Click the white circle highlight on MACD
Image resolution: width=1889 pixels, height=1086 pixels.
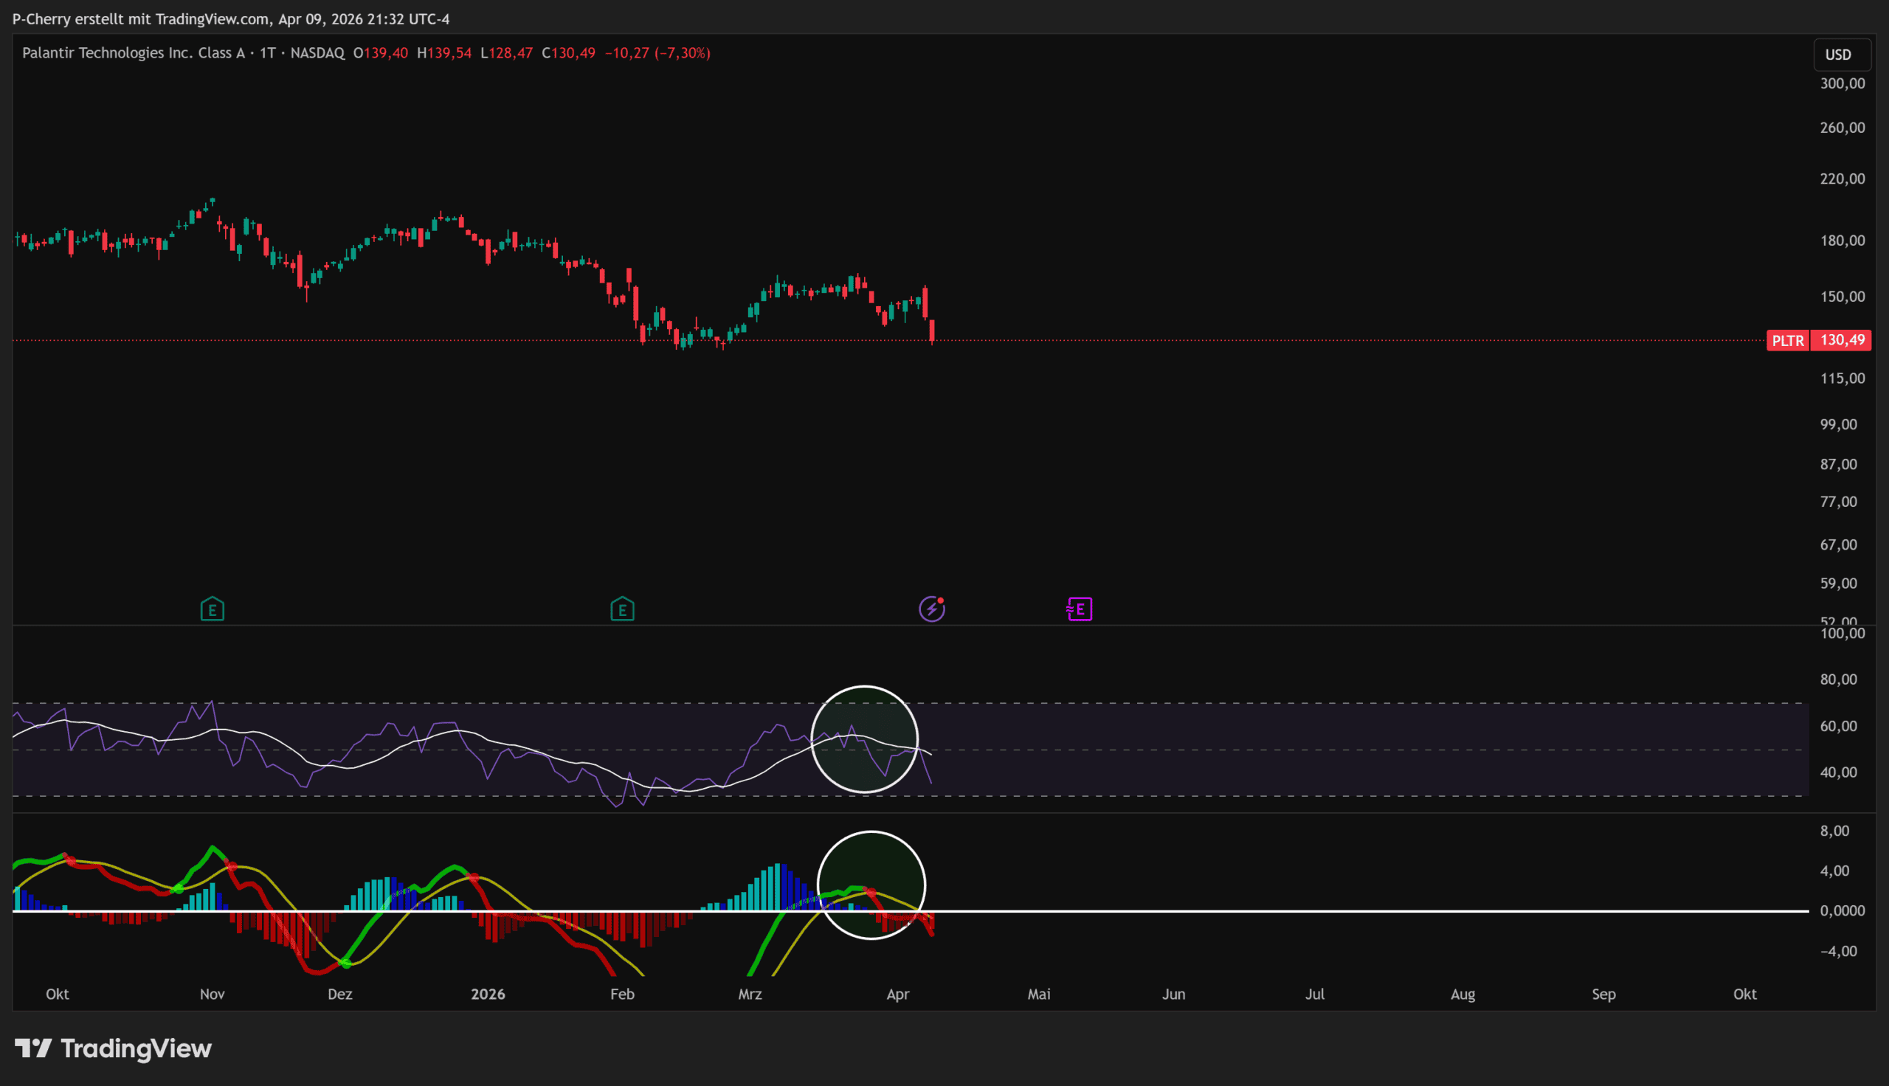871,885
